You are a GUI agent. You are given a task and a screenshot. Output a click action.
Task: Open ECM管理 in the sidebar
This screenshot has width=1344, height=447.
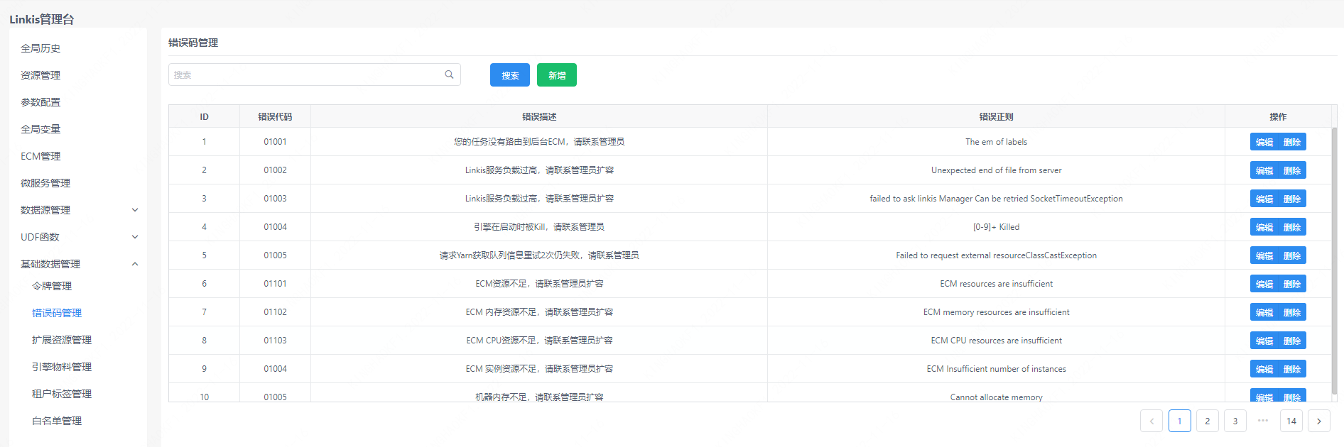point(40,156)
